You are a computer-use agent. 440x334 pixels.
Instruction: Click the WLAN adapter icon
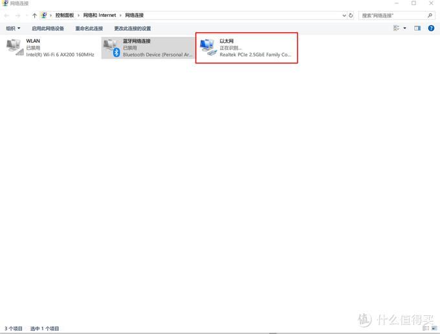pyautogui.click(x=15, y=47)
